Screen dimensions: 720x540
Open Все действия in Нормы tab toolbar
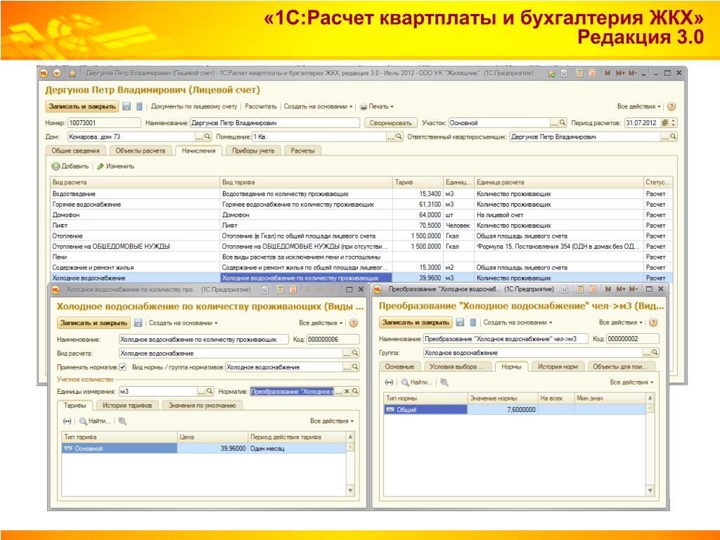631,382
